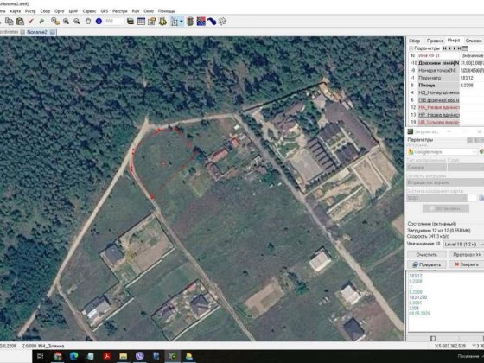Open the PDF reader taskbar icon
Image resolution: width=484 pixels, height=363 pixels.
(x=107, y=356)
